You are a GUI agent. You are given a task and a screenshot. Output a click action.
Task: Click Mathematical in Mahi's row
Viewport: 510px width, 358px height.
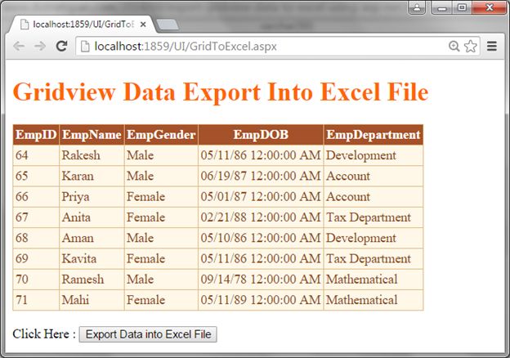coord(374,300)
